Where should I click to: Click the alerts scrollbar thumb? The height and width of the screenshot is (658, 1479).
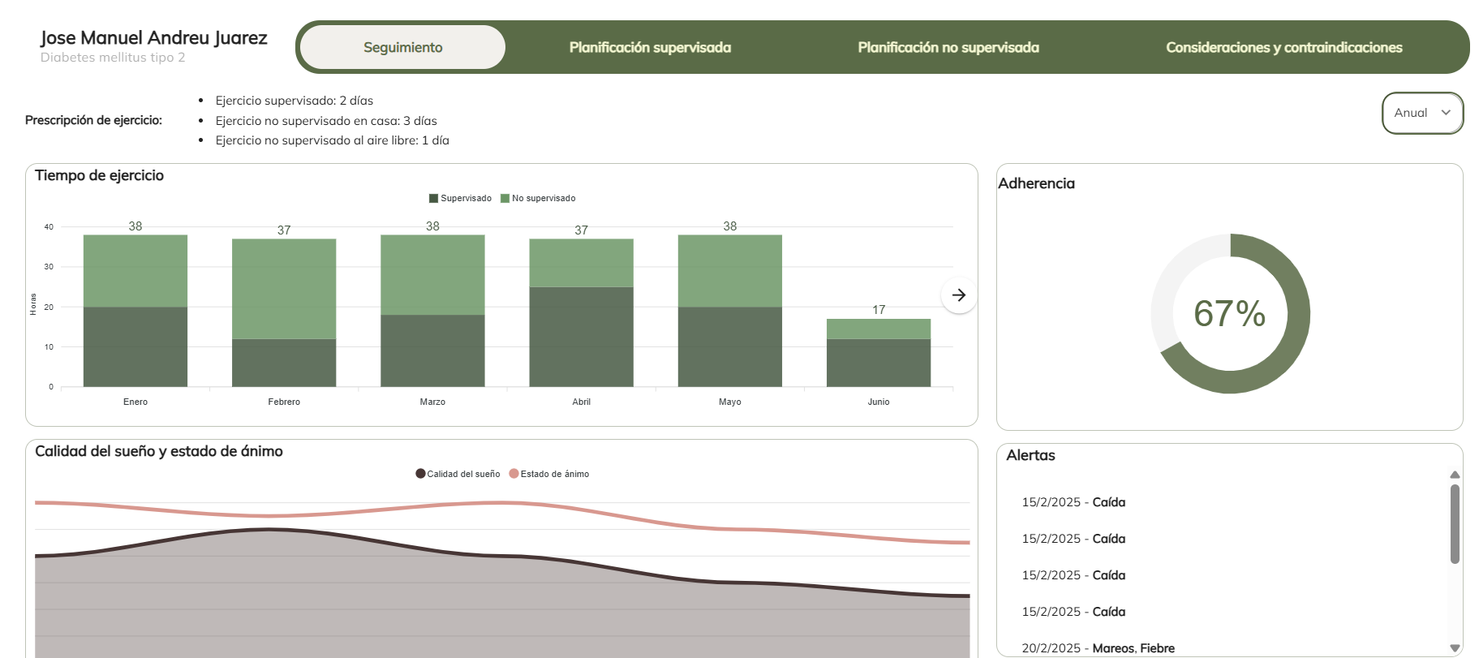1455,523
